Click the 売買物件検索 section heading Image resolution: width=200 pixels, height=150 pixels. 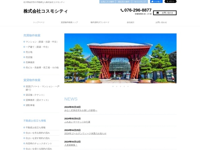tap(32, 35)
